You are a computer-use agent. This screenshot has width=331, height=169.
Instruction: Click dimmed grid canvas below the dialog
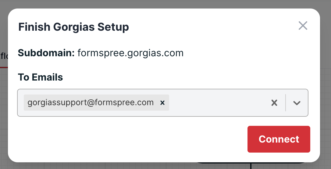(x=91, y=166)
